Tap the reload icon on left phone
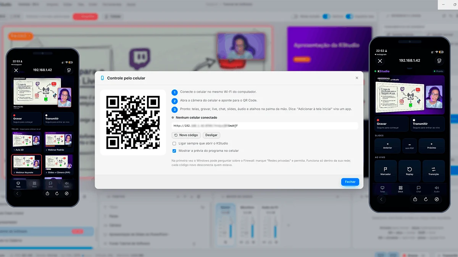 click(57, 193)
